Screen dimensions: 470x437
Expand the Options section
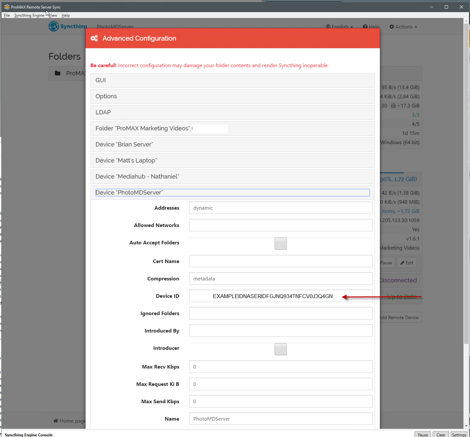[233, 96]
